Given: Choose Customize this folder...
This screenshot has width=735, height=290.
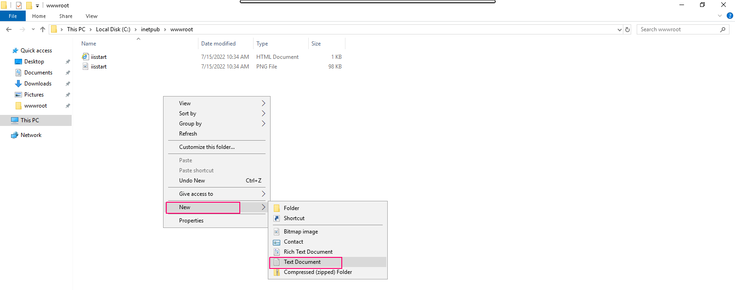Looking at the screenshot, I should click(217, 147).
